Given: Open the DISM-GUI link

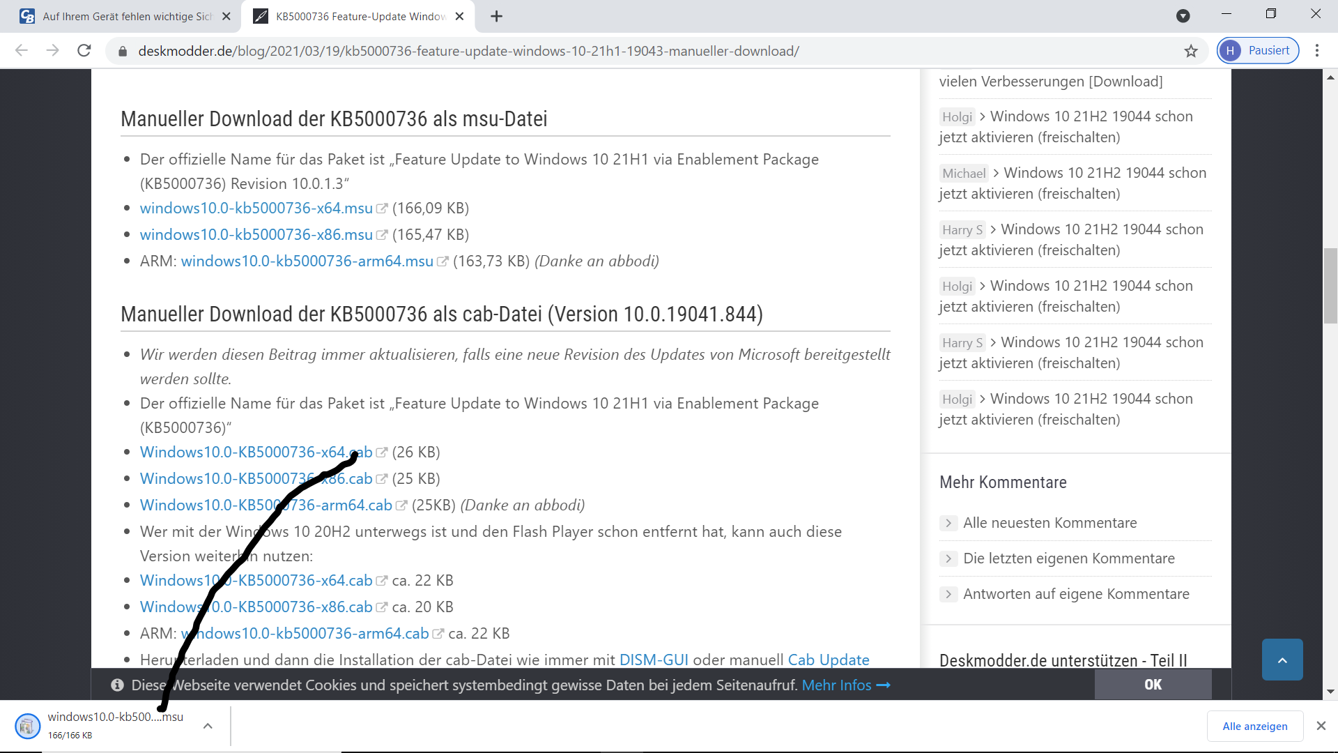Looking at the screenshot, I should coord(654,660).
